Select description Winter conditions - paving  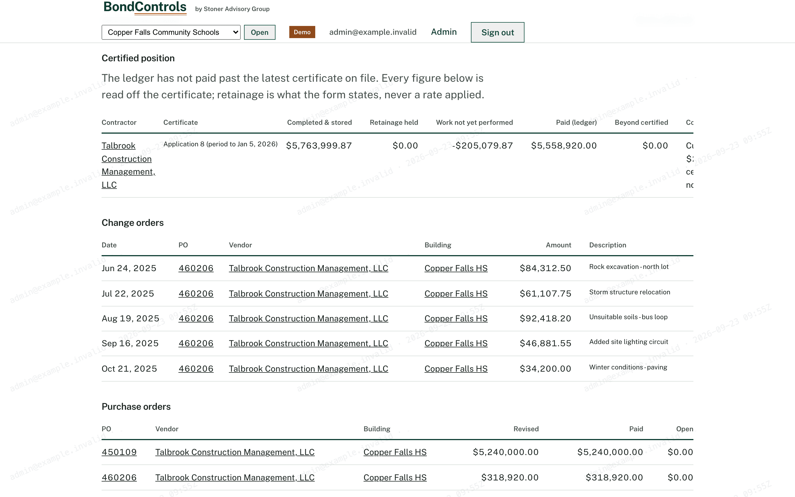(628, 367)
